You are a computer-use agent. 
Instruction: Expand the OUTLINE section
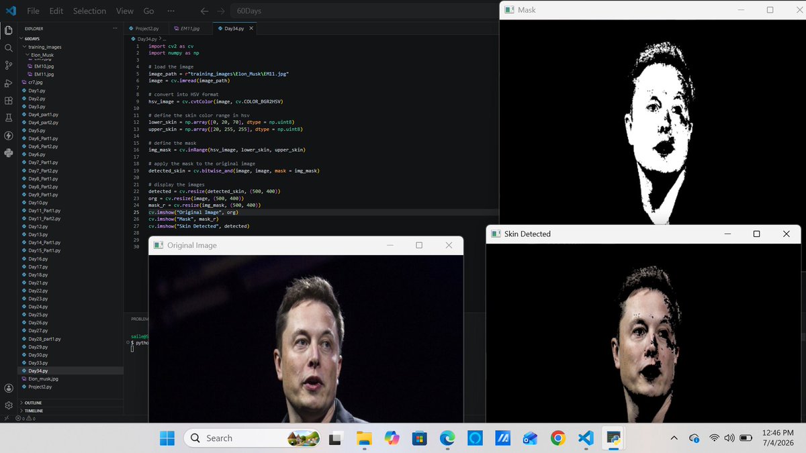[33, 402]
